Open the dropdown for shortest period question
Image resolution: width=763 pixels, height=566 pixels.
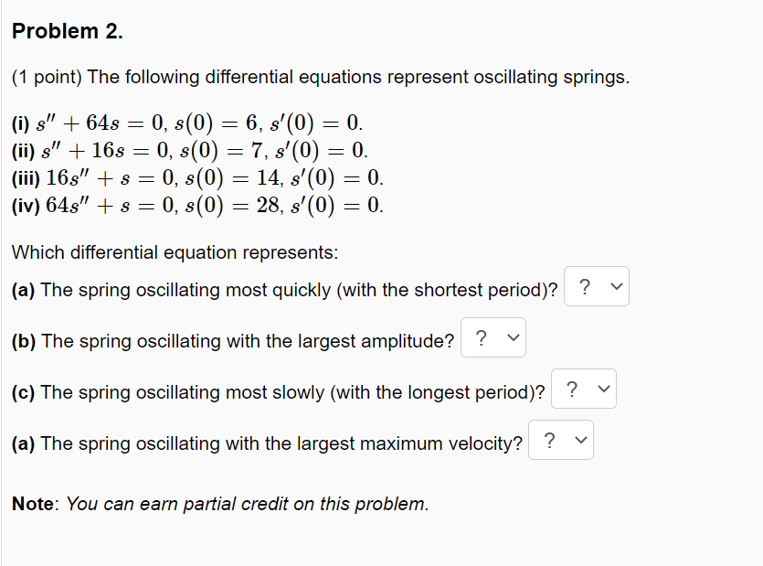coord(596,285)
